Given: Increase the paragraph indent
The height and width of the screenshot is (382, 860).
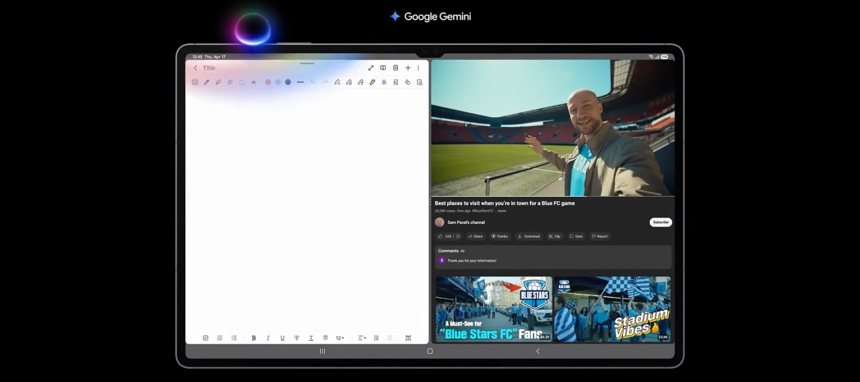Looking at the screenshot, I should pos(376,338).
